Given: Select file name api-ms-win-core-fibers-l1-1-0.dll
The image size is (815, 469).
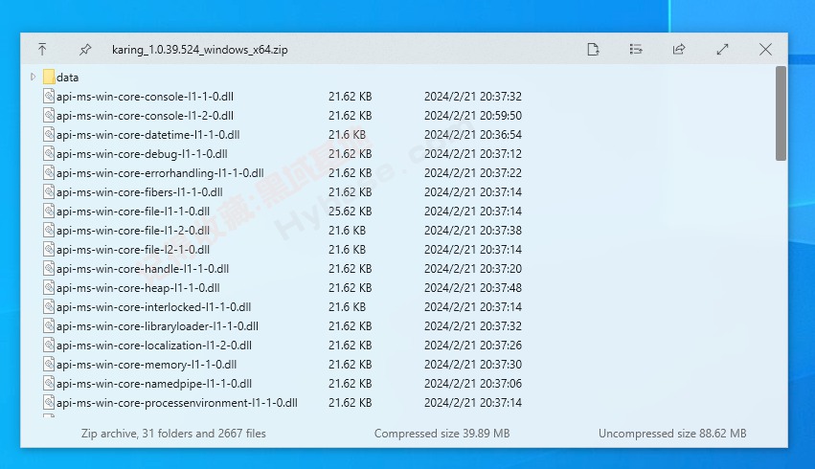Looking at the screenshot, I should 140,192.
